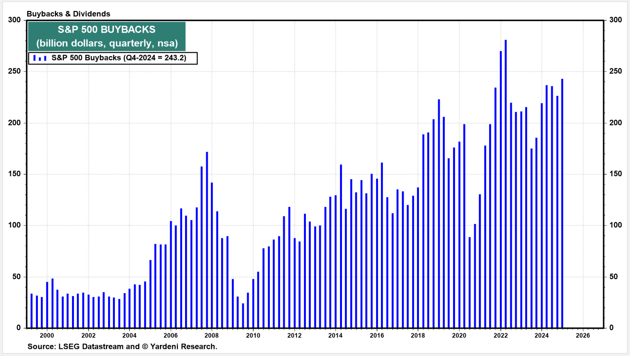Click the 0 label on left y-axis
The width and height of the screenshot is (630, 356).
pos(18,328)
